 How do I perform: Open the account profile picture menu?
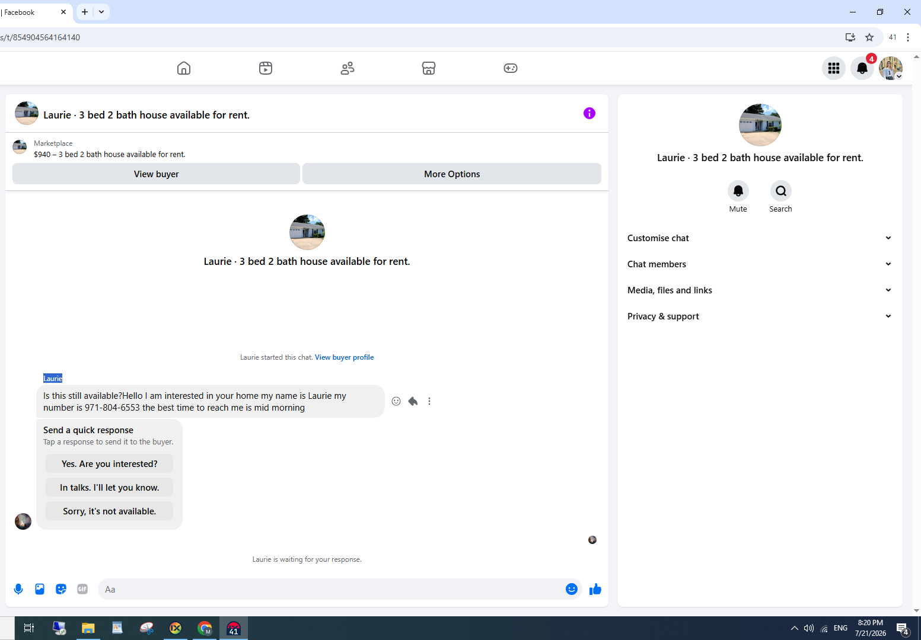pos(891,68)
